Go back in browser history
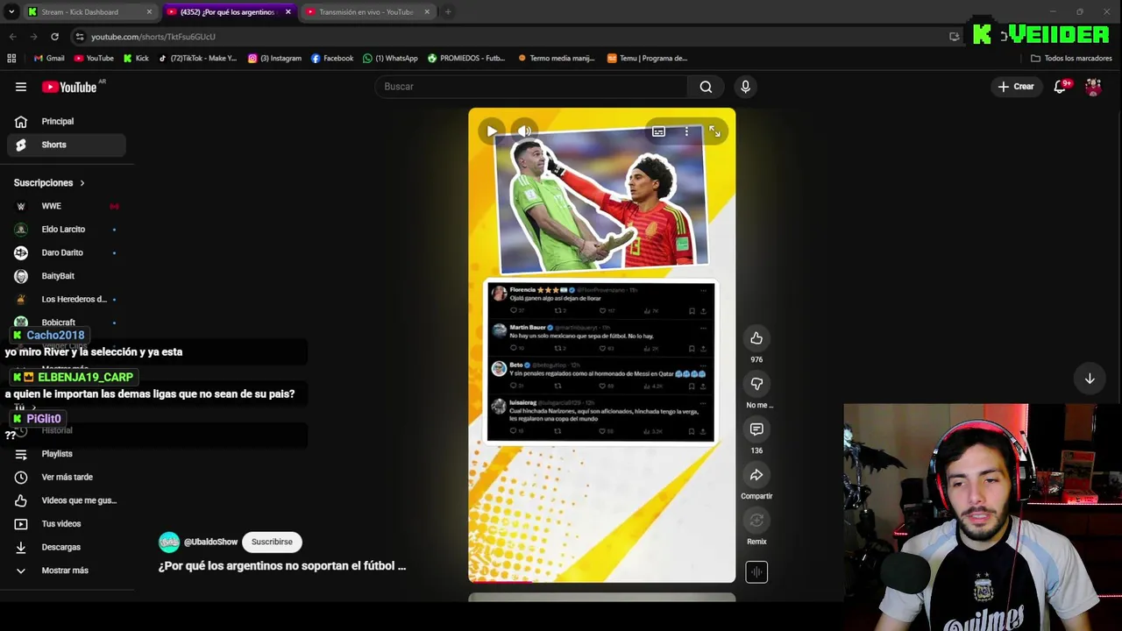The height and width of the screenshot is (631, 1122). tap(12, 37)
